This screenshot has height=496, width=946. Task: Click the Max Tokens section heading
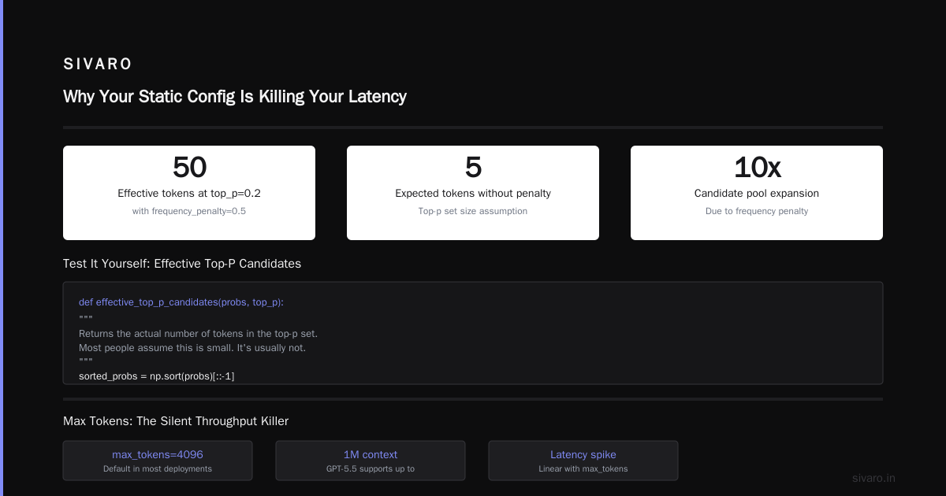(x=176, y=421)
